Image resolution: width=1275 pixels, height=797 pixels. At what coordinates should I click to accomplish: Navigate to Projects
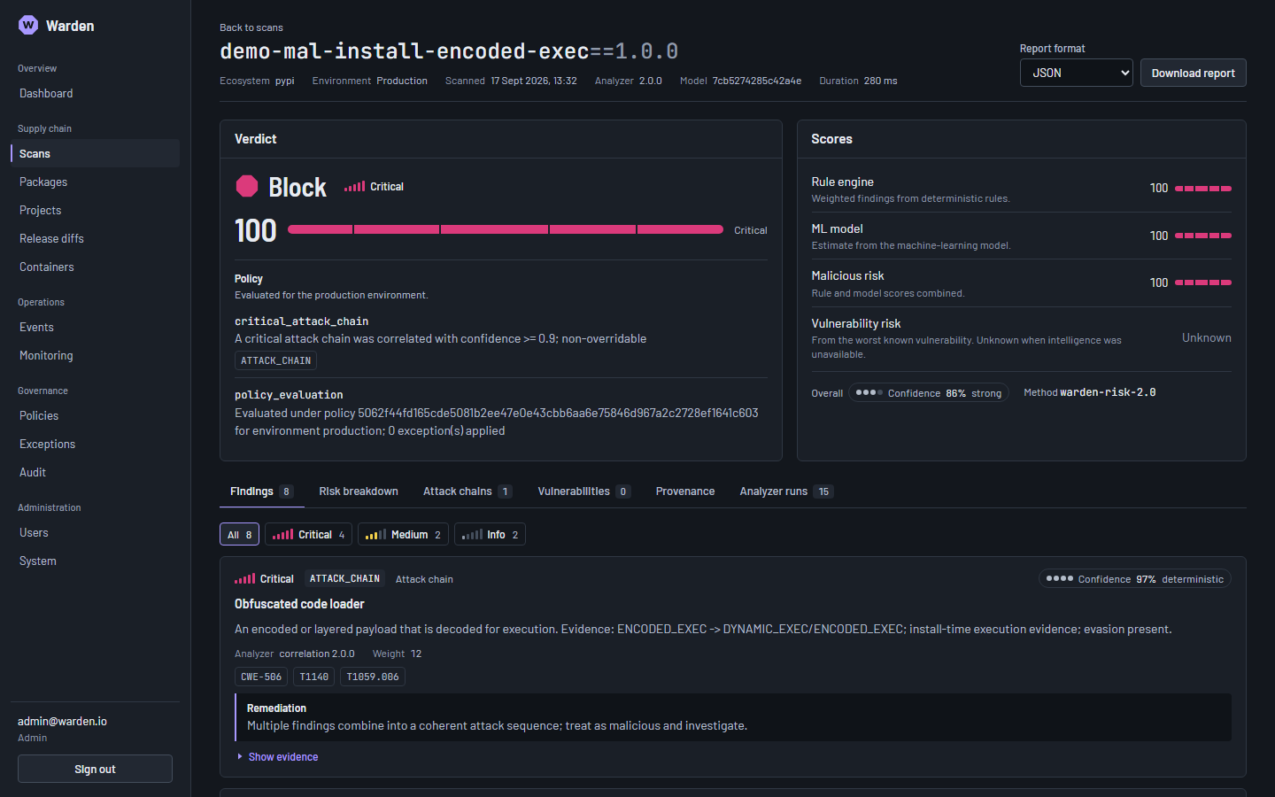[95, 210]
